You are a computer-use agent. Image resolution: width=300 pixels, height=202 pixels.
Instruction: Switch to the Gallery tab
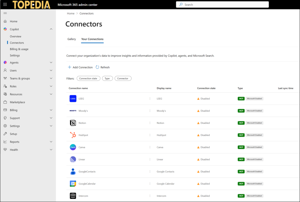point(71,39)
